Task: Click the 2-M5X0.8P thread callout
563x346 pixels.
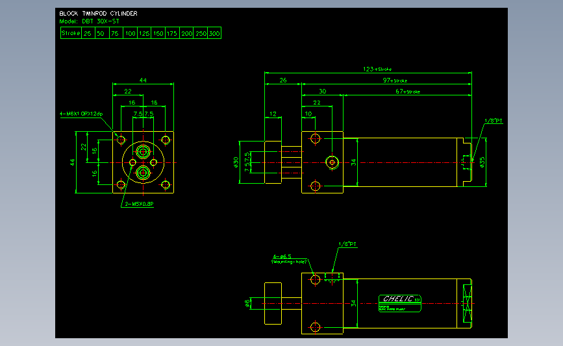Action: point(139,204)
